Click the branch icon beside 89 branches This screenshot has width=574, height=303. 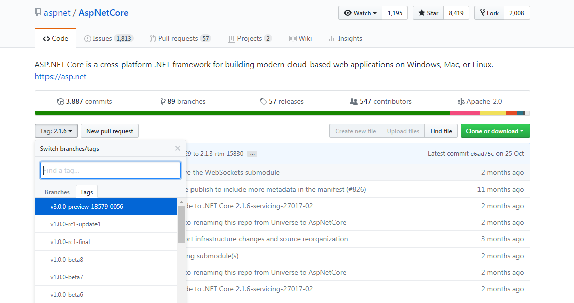pos(163,102)
